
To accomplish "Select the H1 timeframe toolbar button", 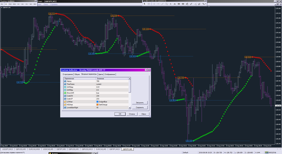I will tap(18, 4).
